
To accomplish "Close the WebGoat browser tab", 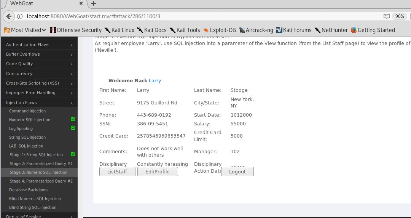I will pyautogui.click(x=81, y=4).
